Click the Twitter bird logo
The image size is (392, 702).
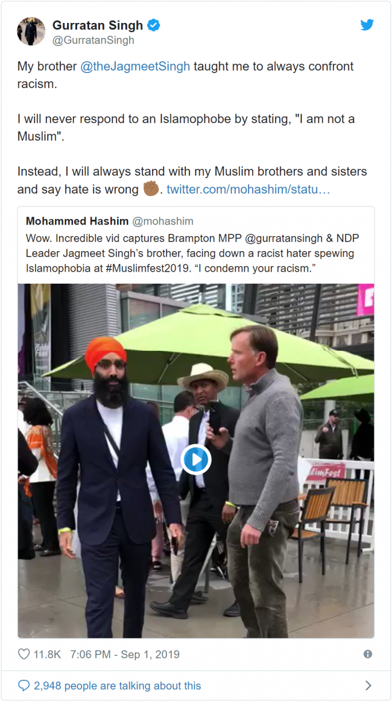click(x=367, y=25)
